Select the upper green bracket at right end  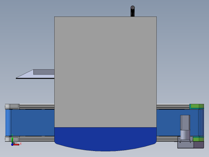pyautogui.click(x=197, y=106)
